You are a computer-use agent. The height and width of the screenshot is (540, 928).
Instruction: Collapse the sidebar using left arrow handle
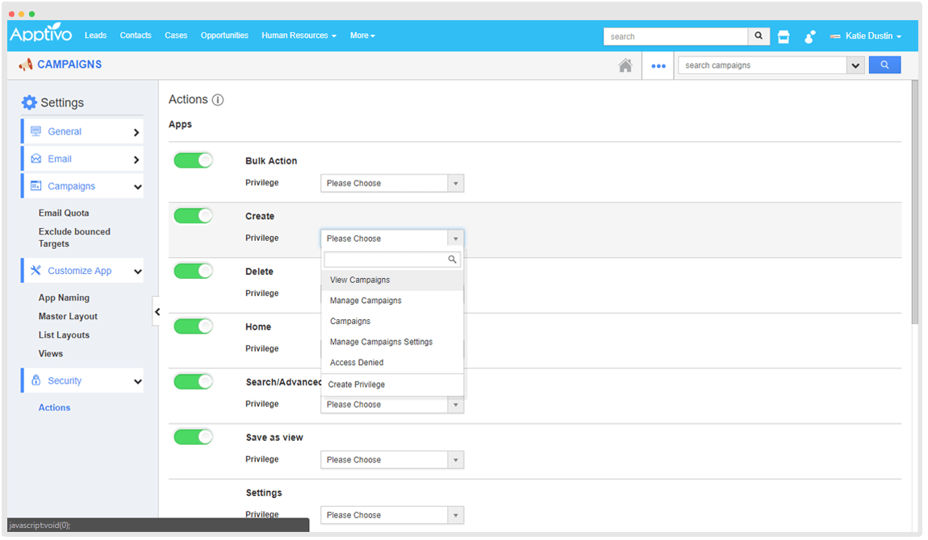coord(157,312)
